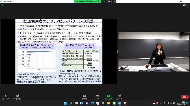This screenshot has width=190, height=106.
Task: Open the Windows Start menu
Action: point(65,103)
